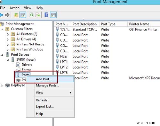Click the Export List toolbar icon

pyautogui.click(x=38, y=15)
